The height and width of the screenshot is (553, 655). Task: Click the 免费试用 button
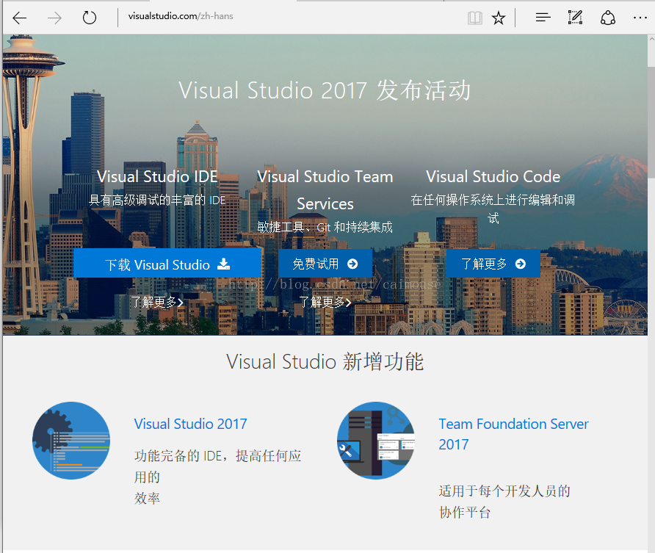tap(325, 264)
